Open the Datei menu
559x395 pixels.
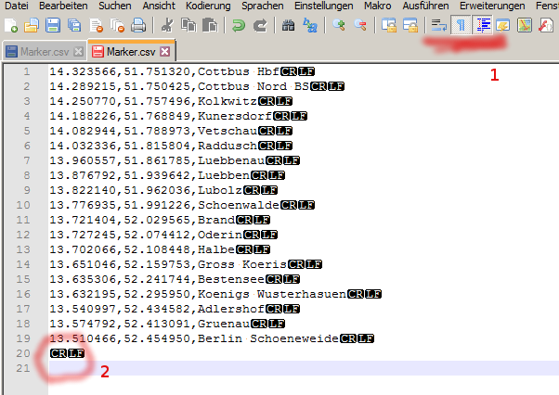click(17, 6)
